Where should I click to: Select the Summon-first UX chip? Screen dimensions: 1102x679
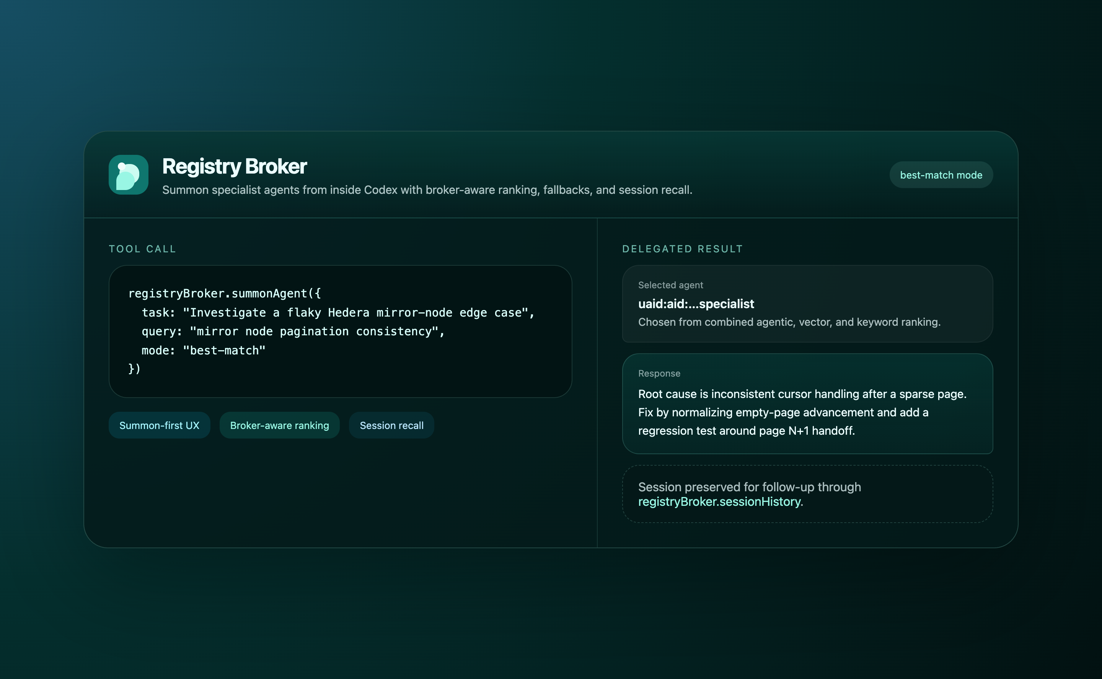159,425
